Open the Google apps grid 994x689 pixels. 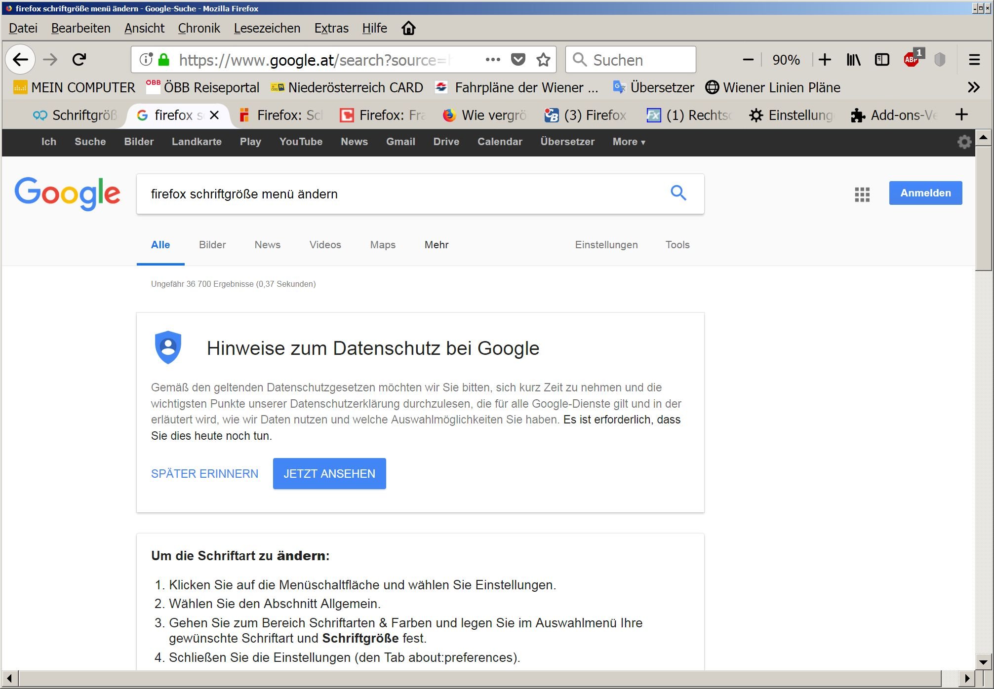(862, 194)
